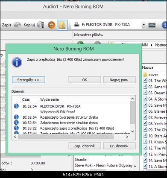Select file 15. A Storm in file list
The height and width of the screenshot is (178, 167).
[155, 166]
